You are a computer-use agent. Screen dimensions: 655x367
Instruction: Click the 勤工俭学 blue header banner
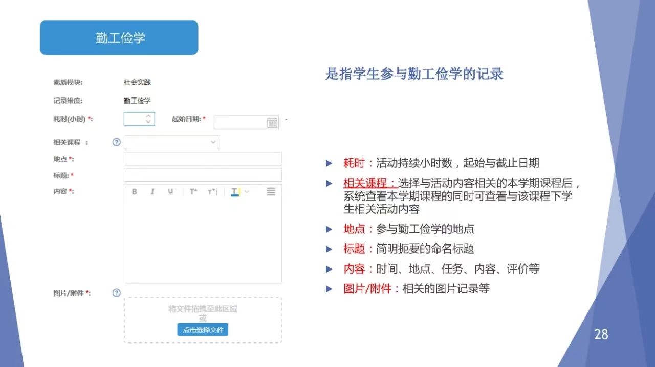click(x=119, y=38)
